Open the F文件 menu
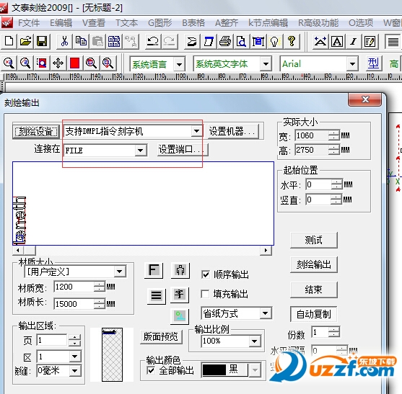 coord(29,23)
